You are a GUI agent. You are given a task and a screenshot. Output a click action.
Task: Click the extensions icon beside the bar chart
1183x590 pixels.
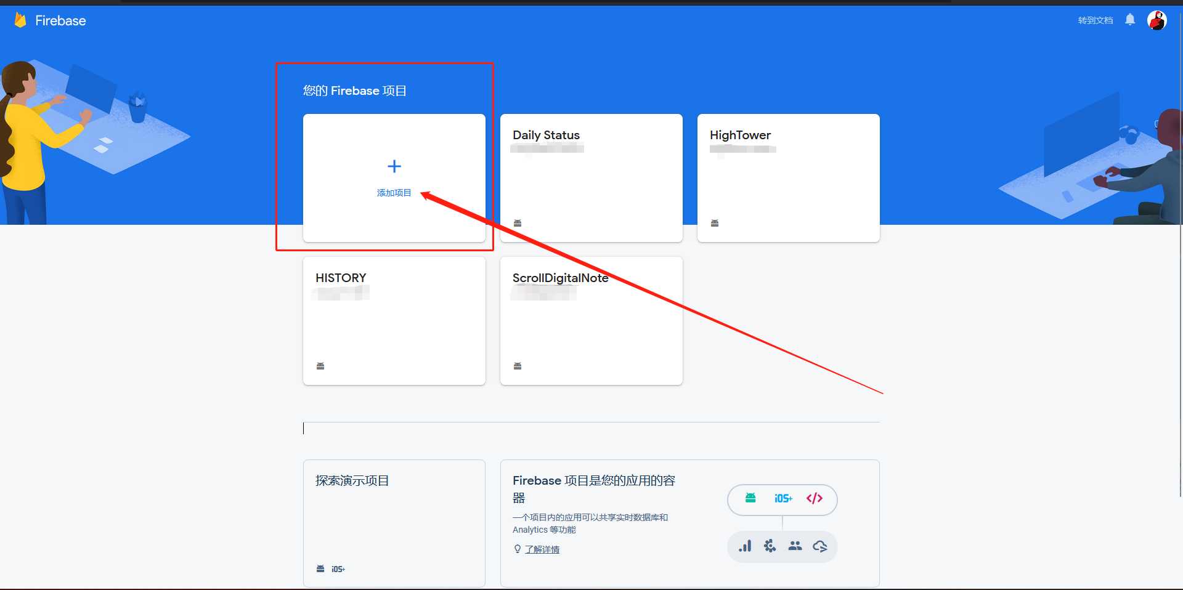[x=770, y=546]
